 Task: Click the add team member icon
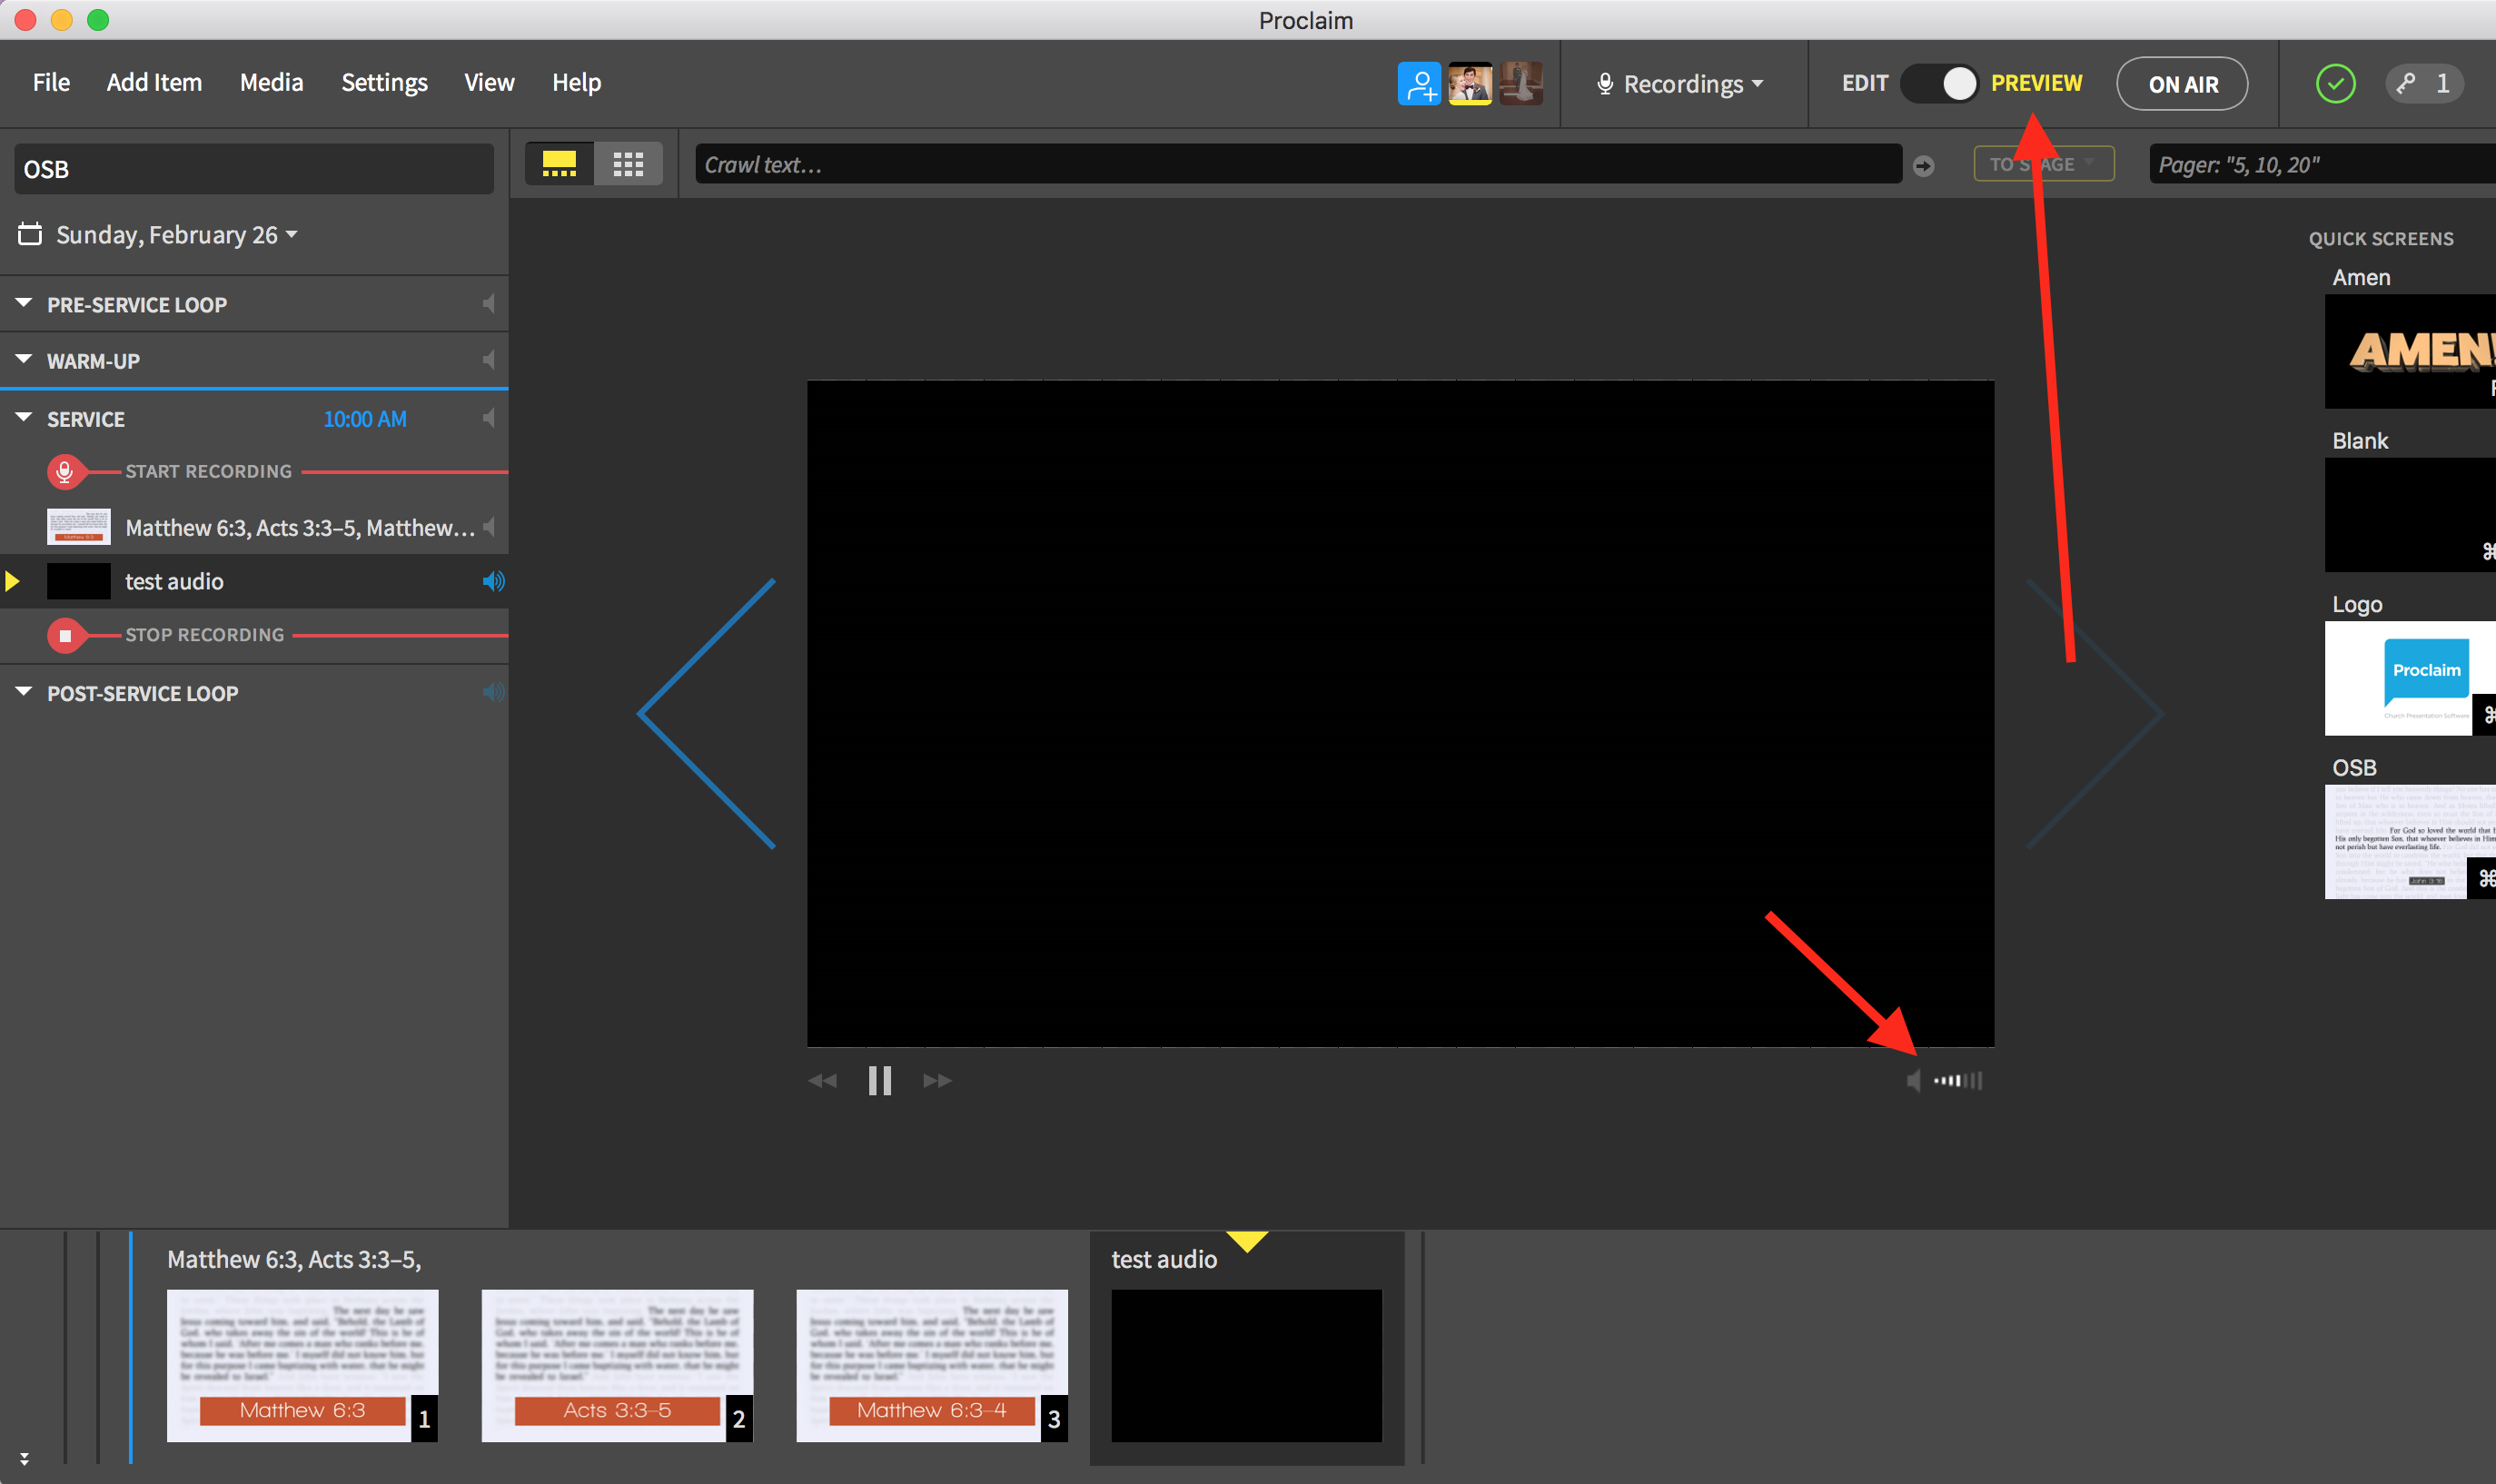coord(1418,84)
